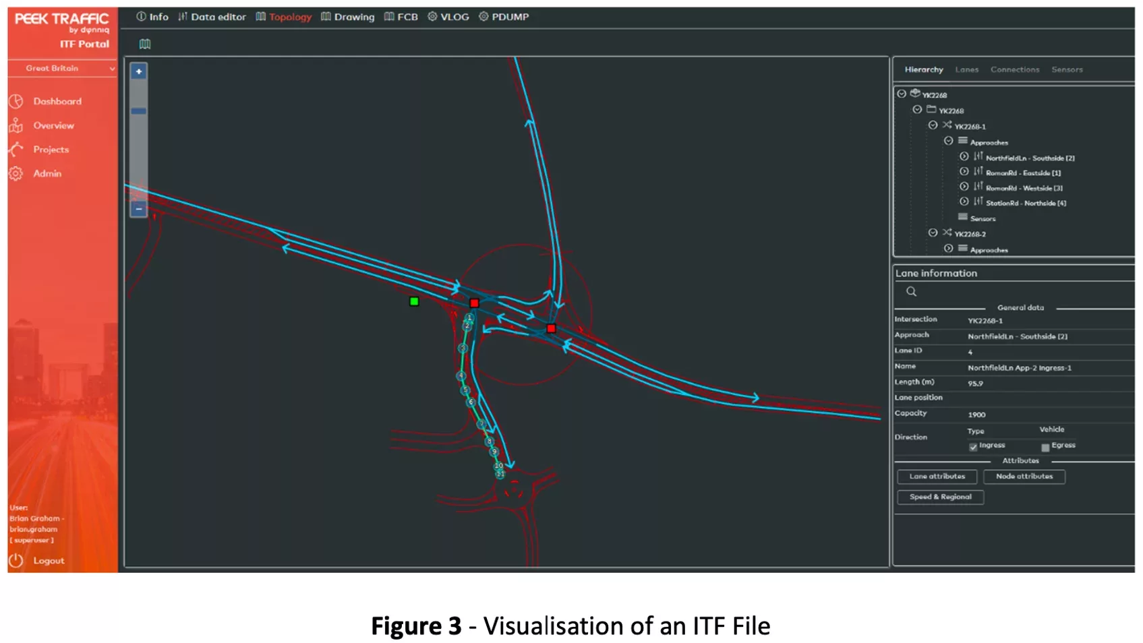This screenshot has width=1143, height=643.
Task: Select the green square node on map
Action: (x=414, y=301)
